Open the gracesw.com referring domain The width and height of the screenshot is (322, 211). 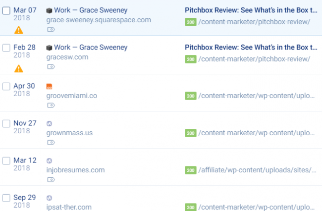click(67, 57)
